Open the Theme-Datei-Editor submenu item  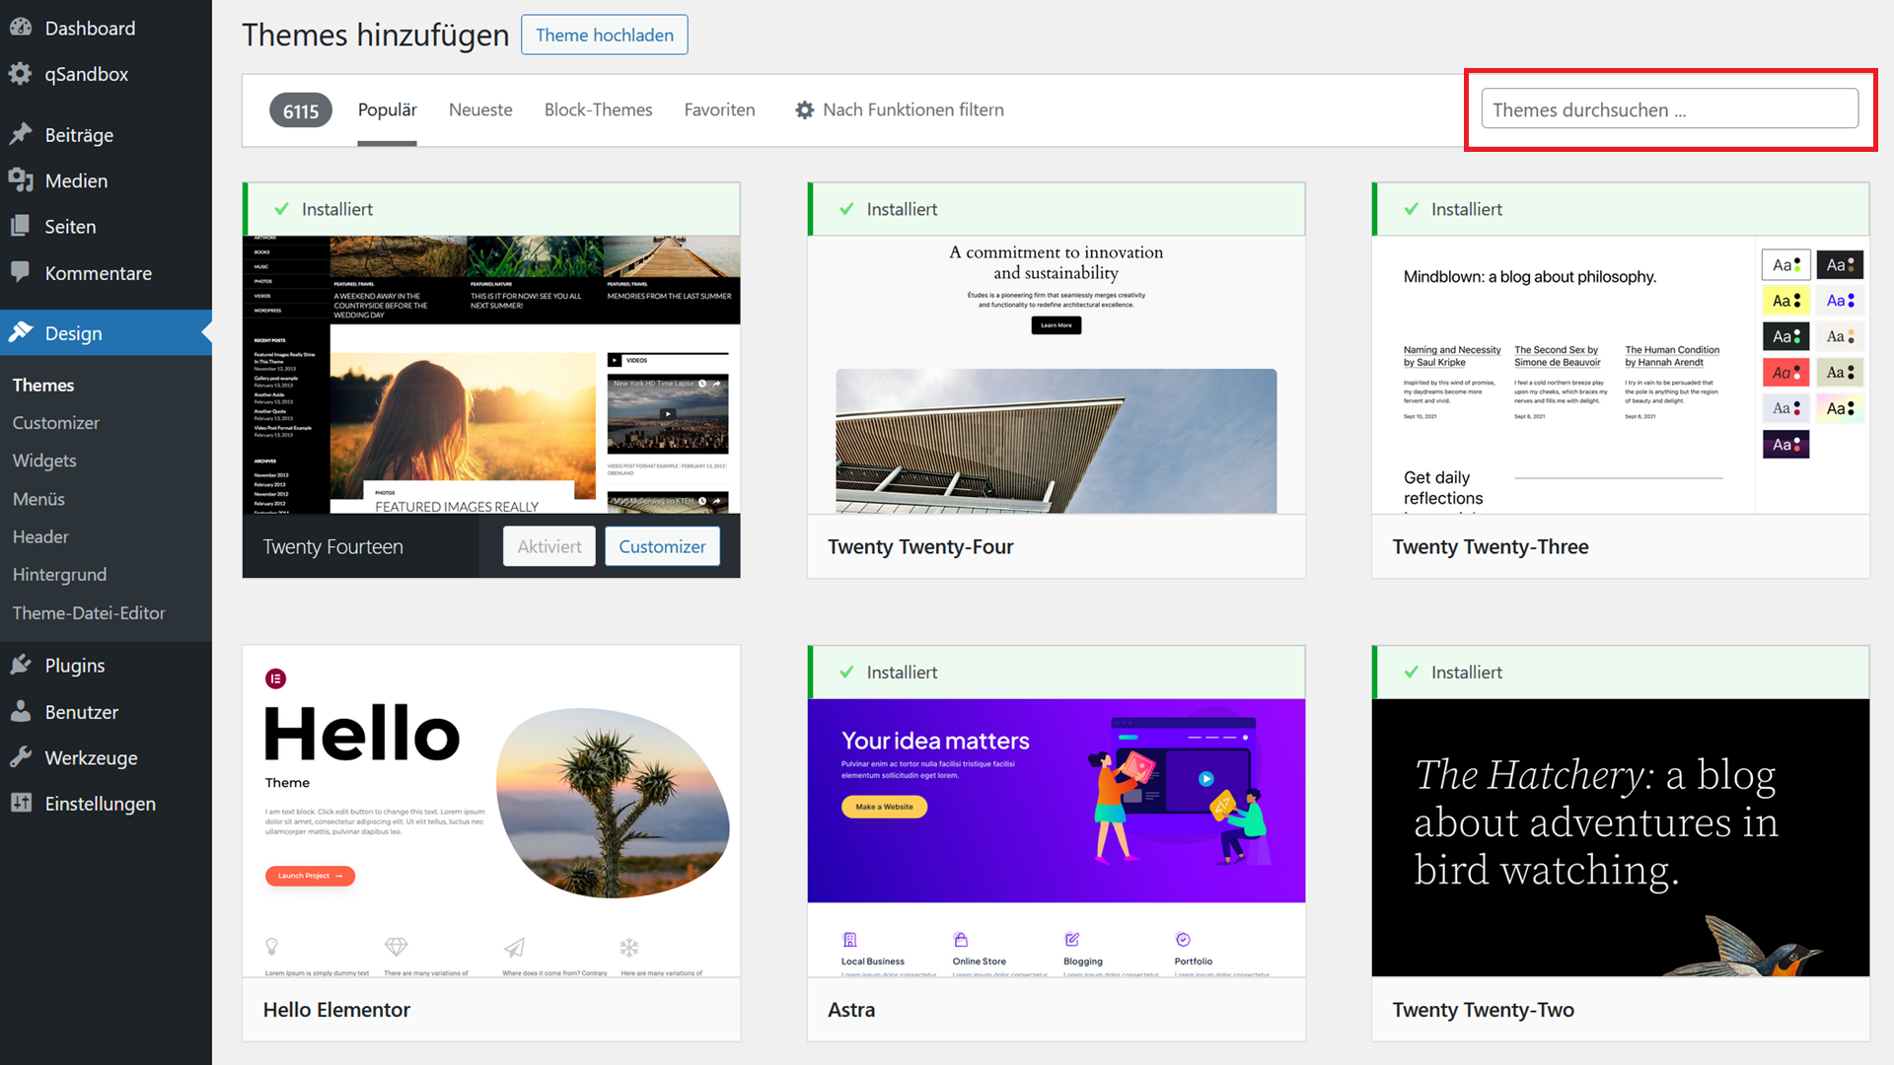point(89,612)
